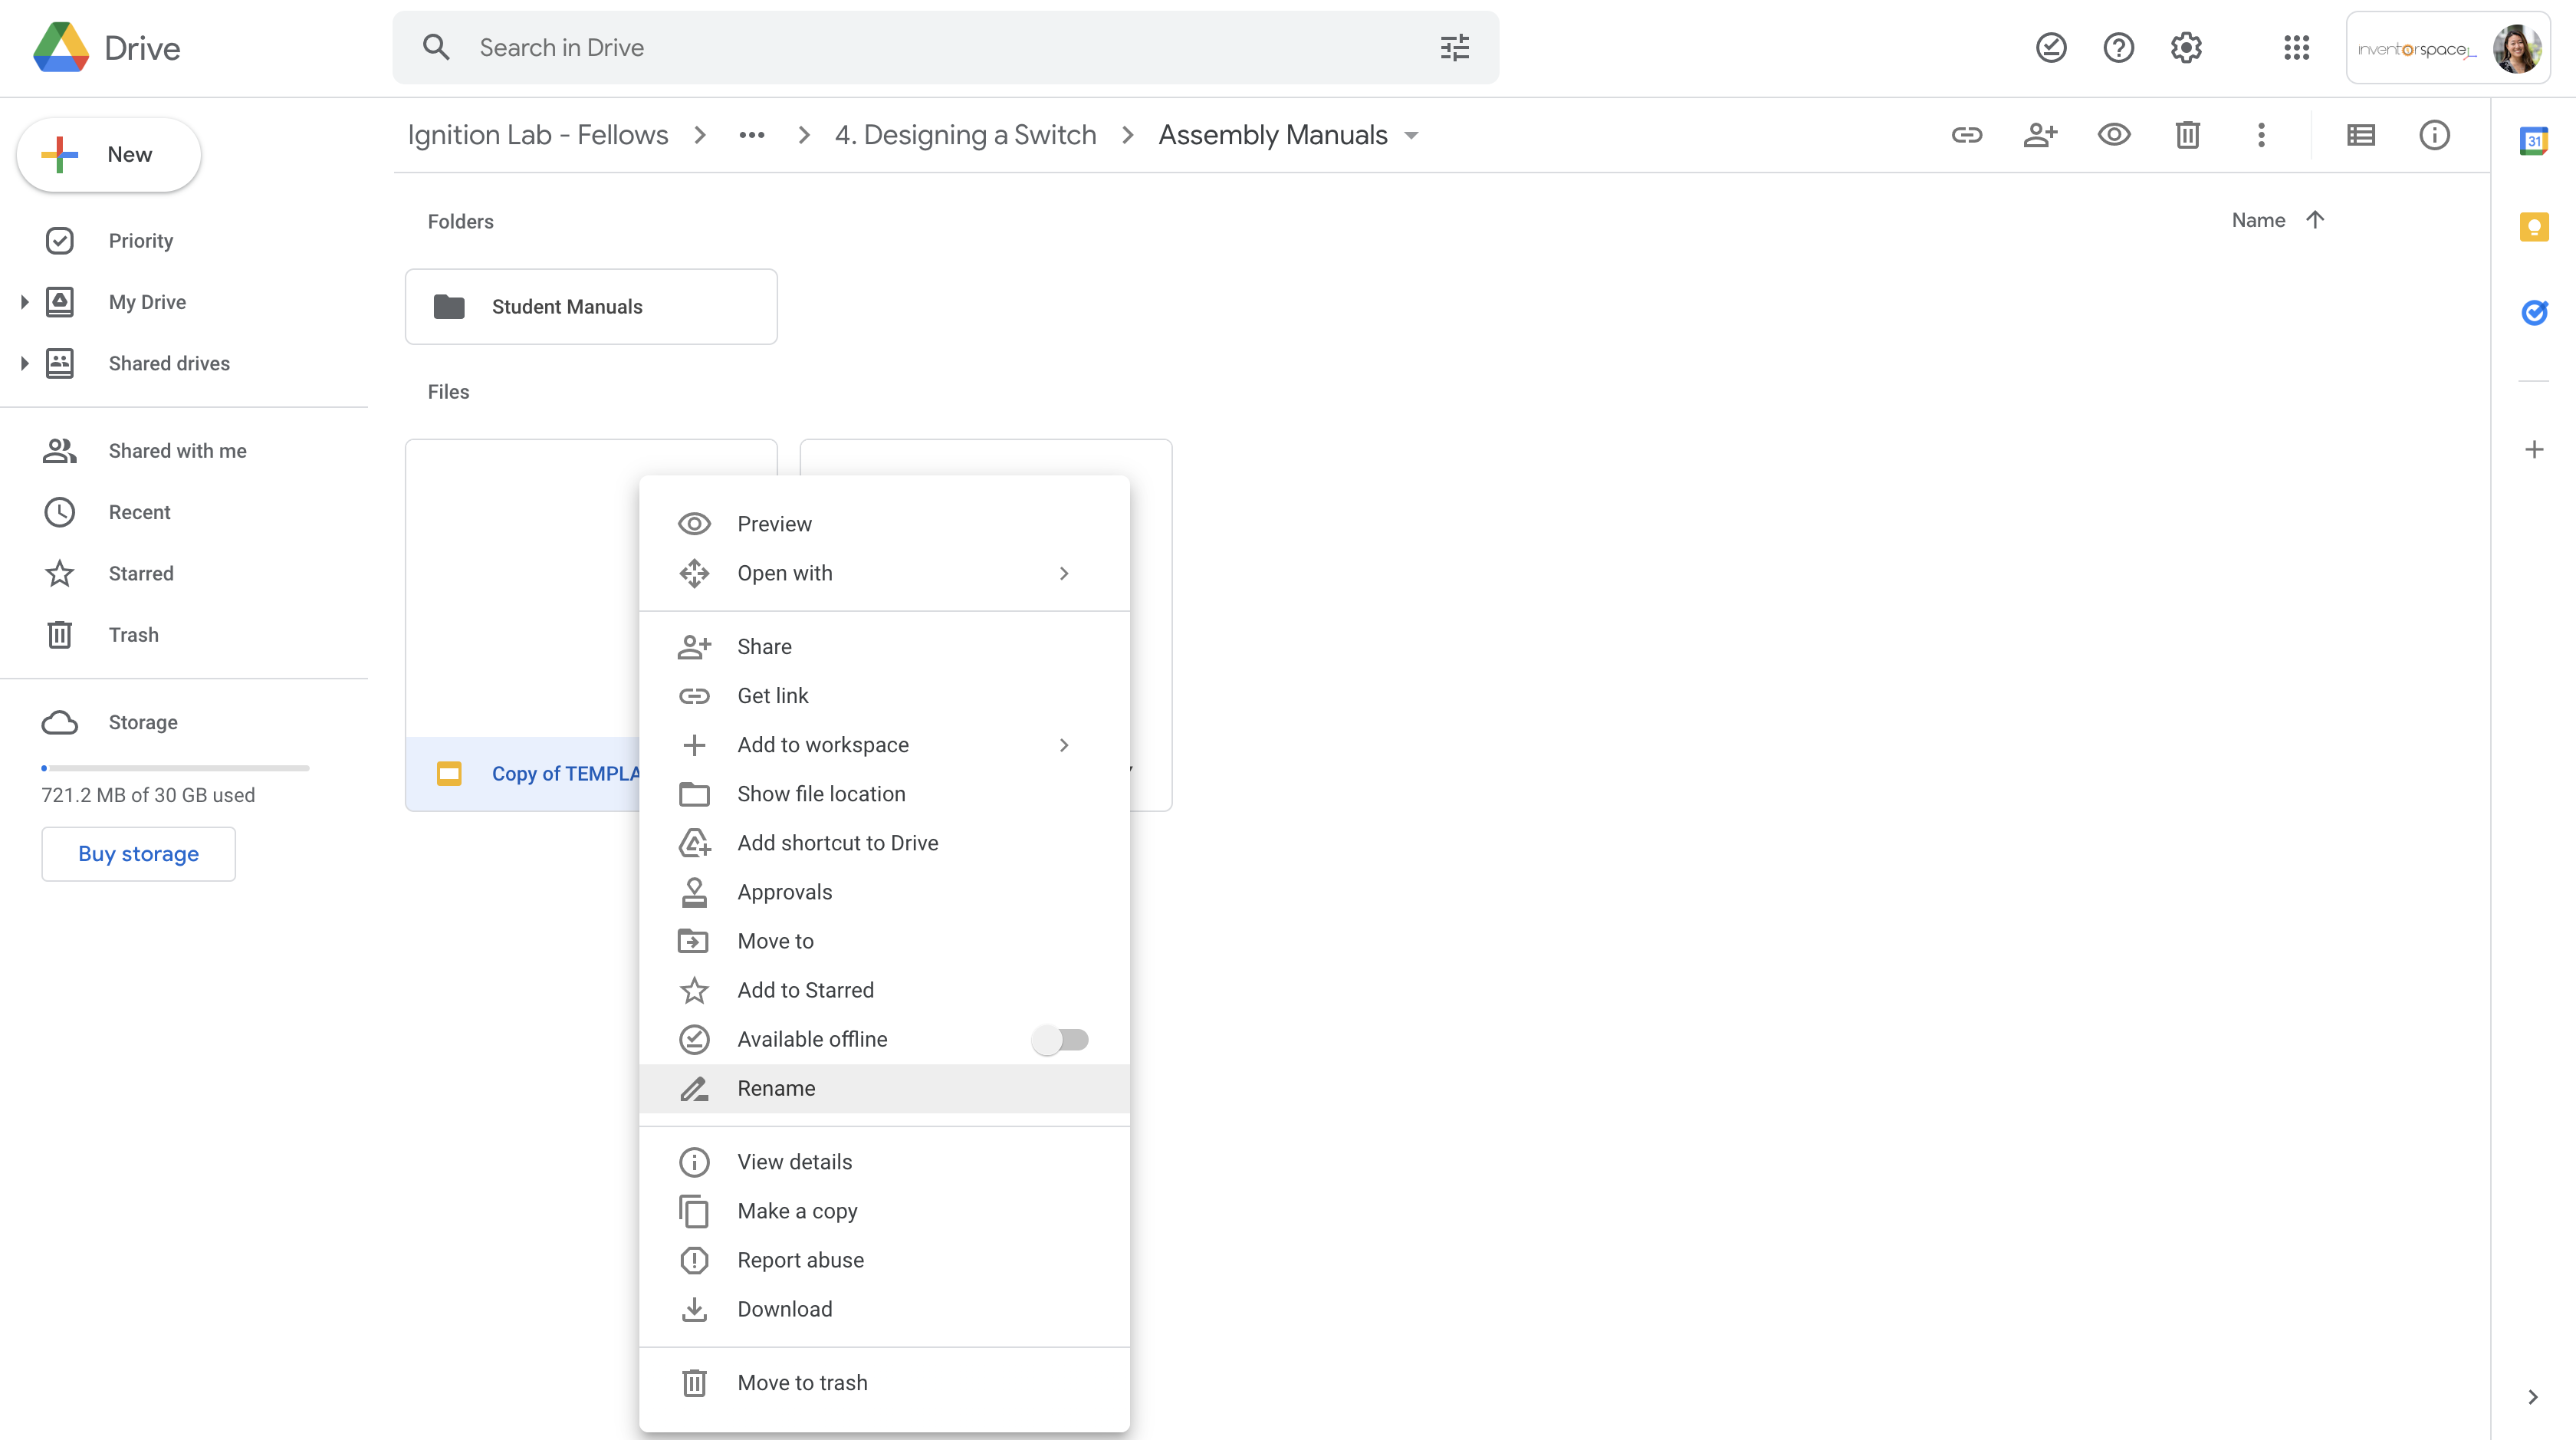Switch to list layout view icon

2360,135
